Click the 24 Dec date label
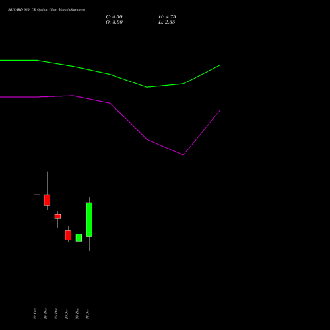The width and height of the screenshot is (330, 330). (x=46, y=314)
